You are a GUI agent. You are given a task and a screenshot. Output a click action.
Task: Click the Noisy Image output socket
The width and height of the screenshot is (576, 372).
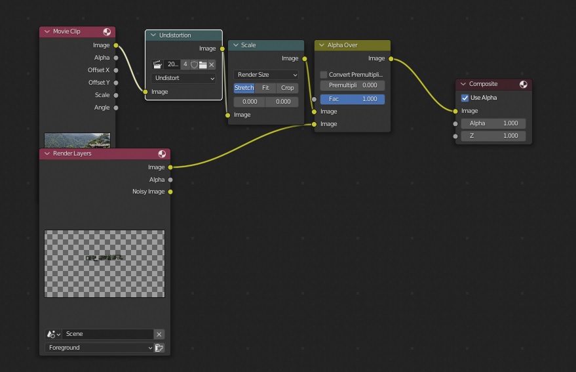pos(170,192)
